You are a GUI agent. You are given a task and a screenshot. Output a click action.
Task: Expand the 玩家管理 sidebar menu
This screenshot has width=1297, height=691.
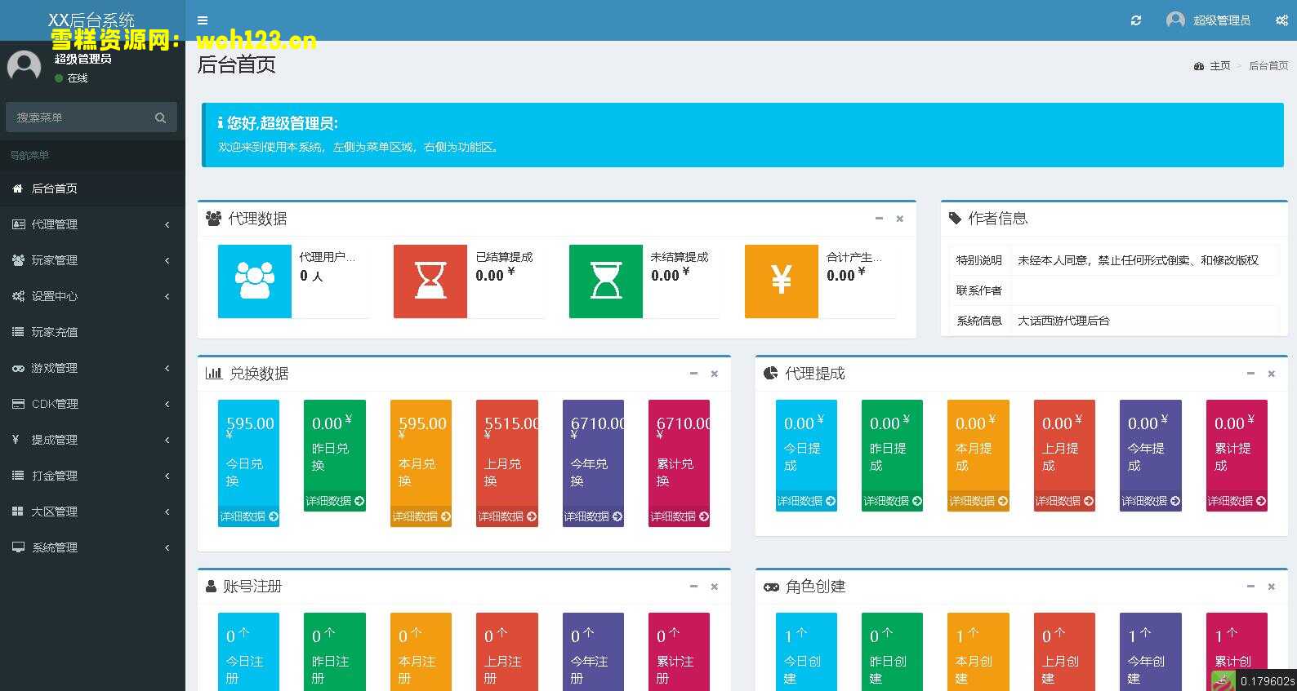tap(92, 260)
